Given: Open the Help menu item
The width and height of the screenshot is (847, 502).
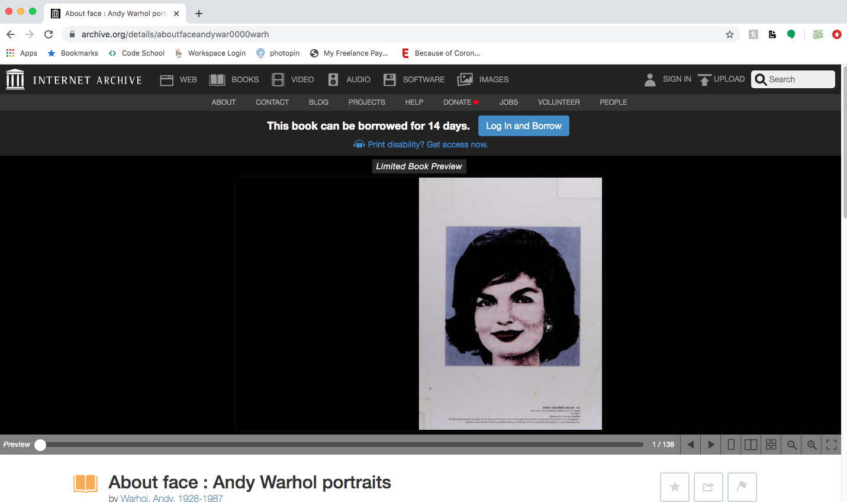Looking at the screenshot, I should coord(414,102).
